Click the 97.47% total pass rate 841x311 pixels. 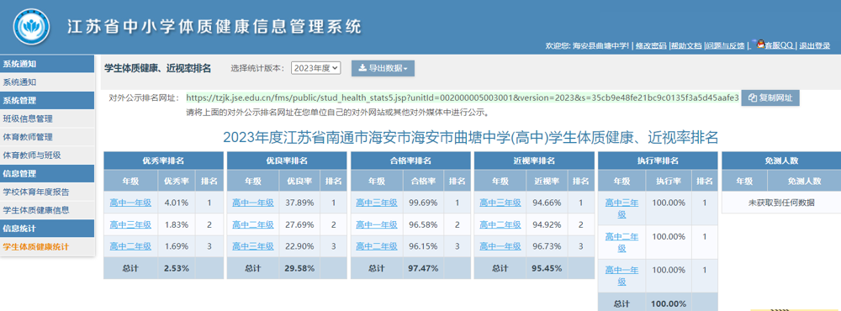click(x=424, y=268)
